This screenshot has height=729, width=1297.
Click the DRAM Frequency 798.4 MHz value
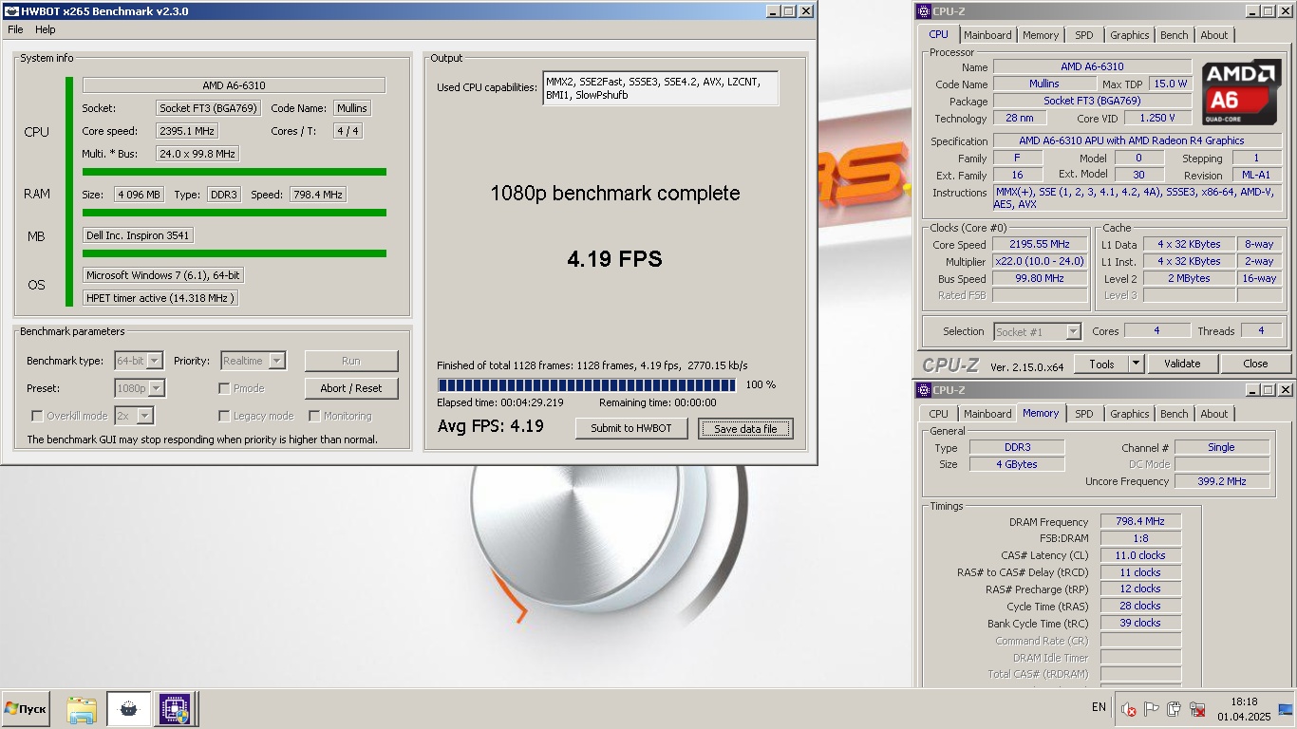[1140, 521]
